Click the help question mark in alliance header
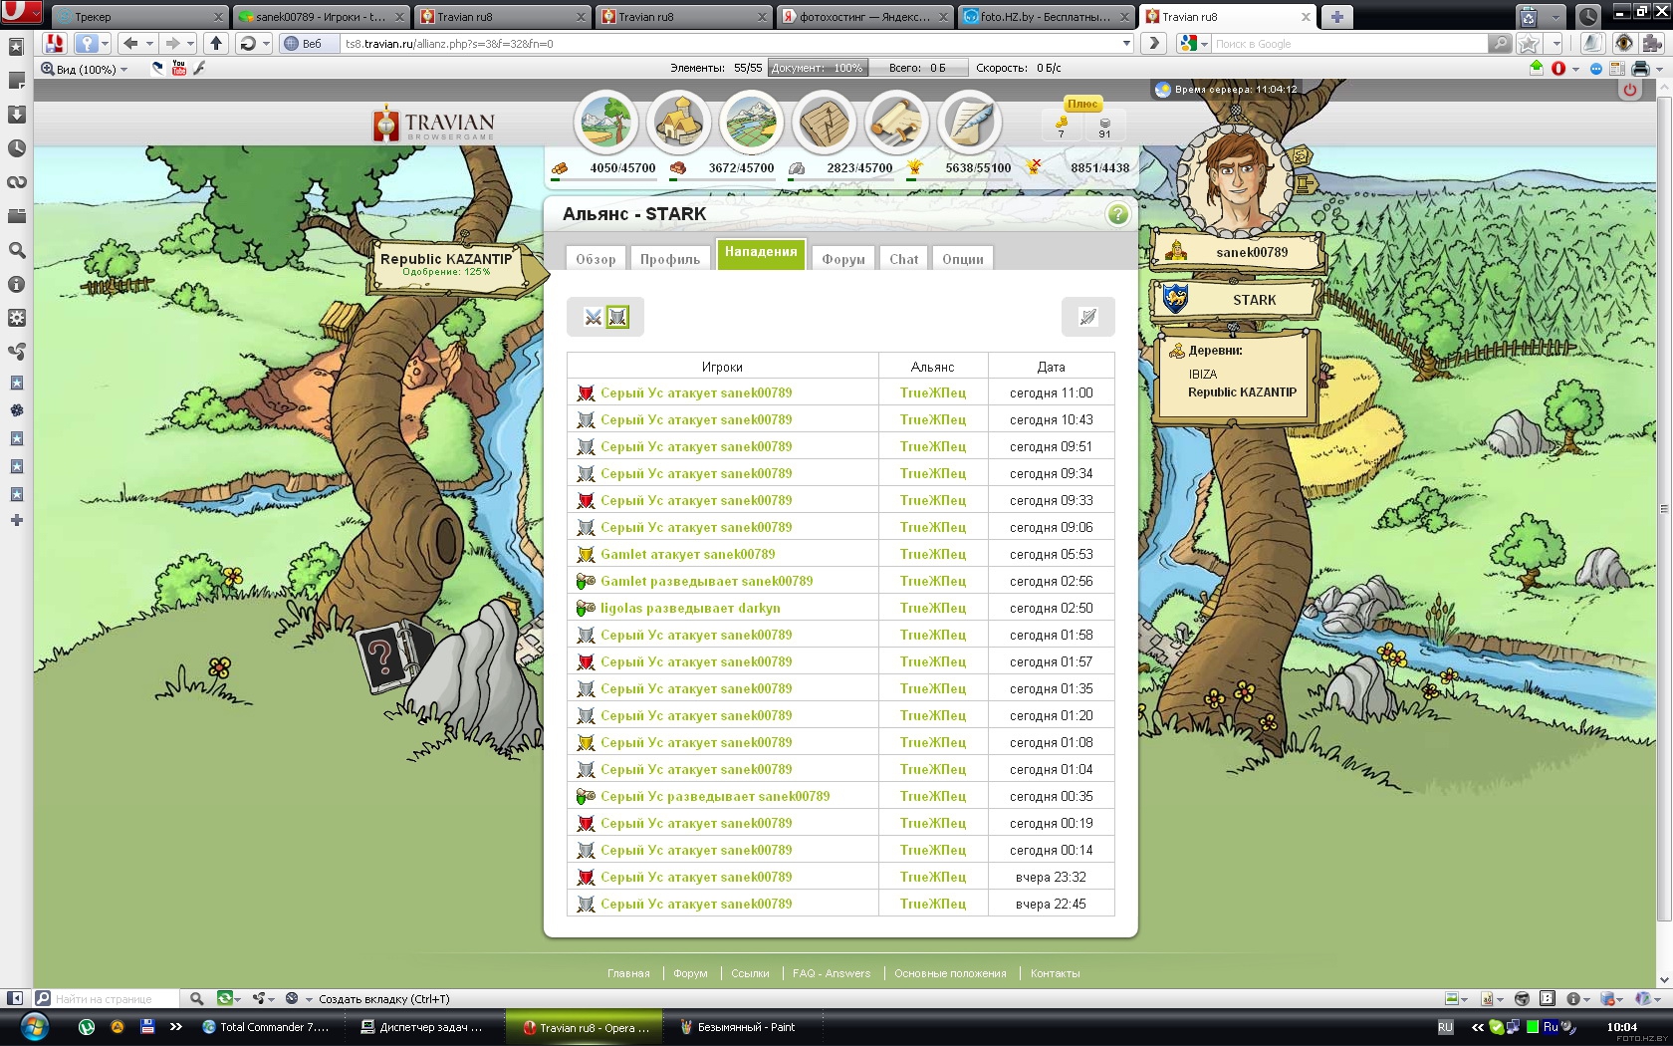 (x=1117, y=214)
